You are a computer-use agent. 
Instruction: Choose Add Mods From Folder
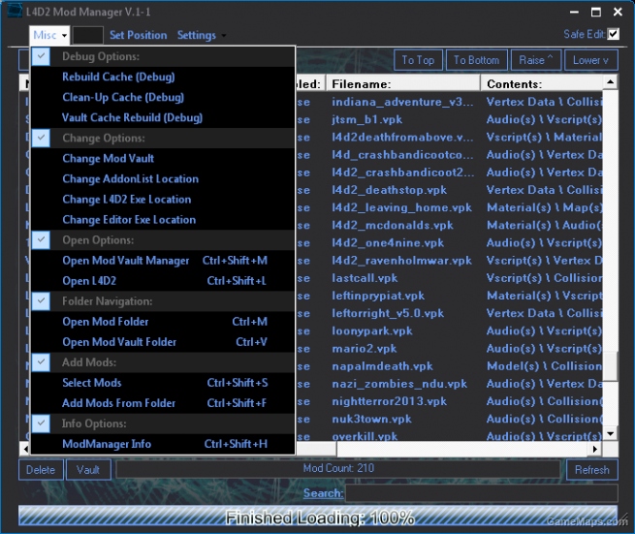(163, 403)
